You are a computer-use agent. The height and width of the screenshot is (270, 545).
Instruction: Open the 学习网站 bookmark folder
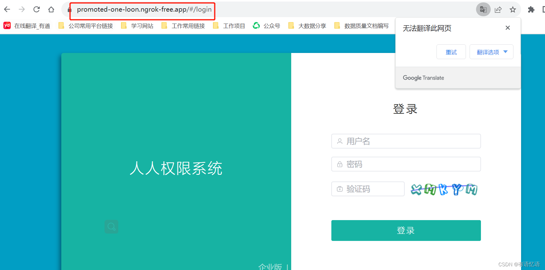pos(137,26)
